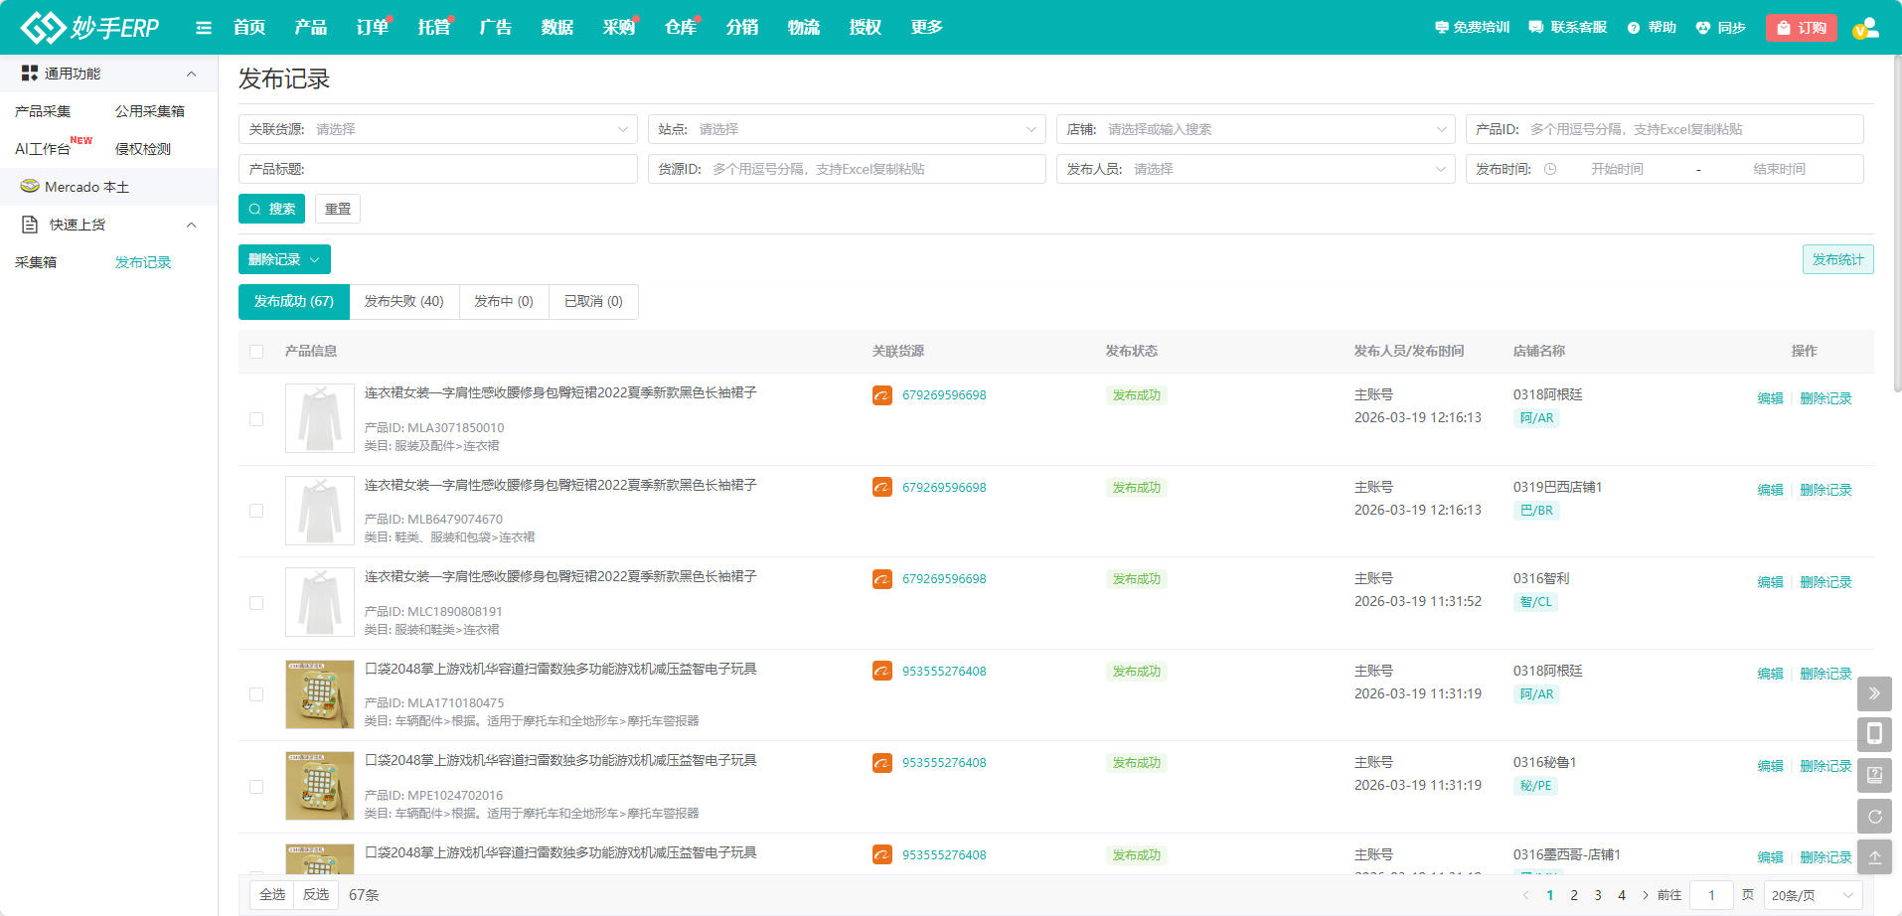Image resolution: width=1902 pixels, height=916 pixels.
Task: Open the 发布人员 publisher dropdown
Action: pyautogui.click(x=1255, y=169)
